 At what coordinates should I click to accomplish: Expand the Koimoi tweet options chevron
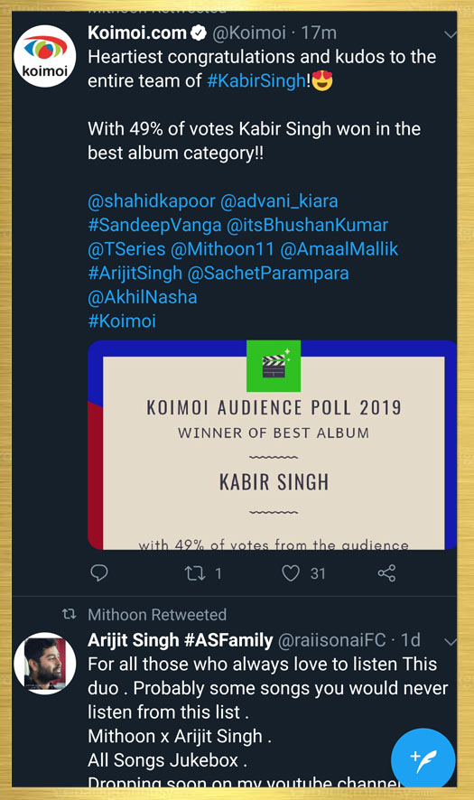(x=451, y=34)
